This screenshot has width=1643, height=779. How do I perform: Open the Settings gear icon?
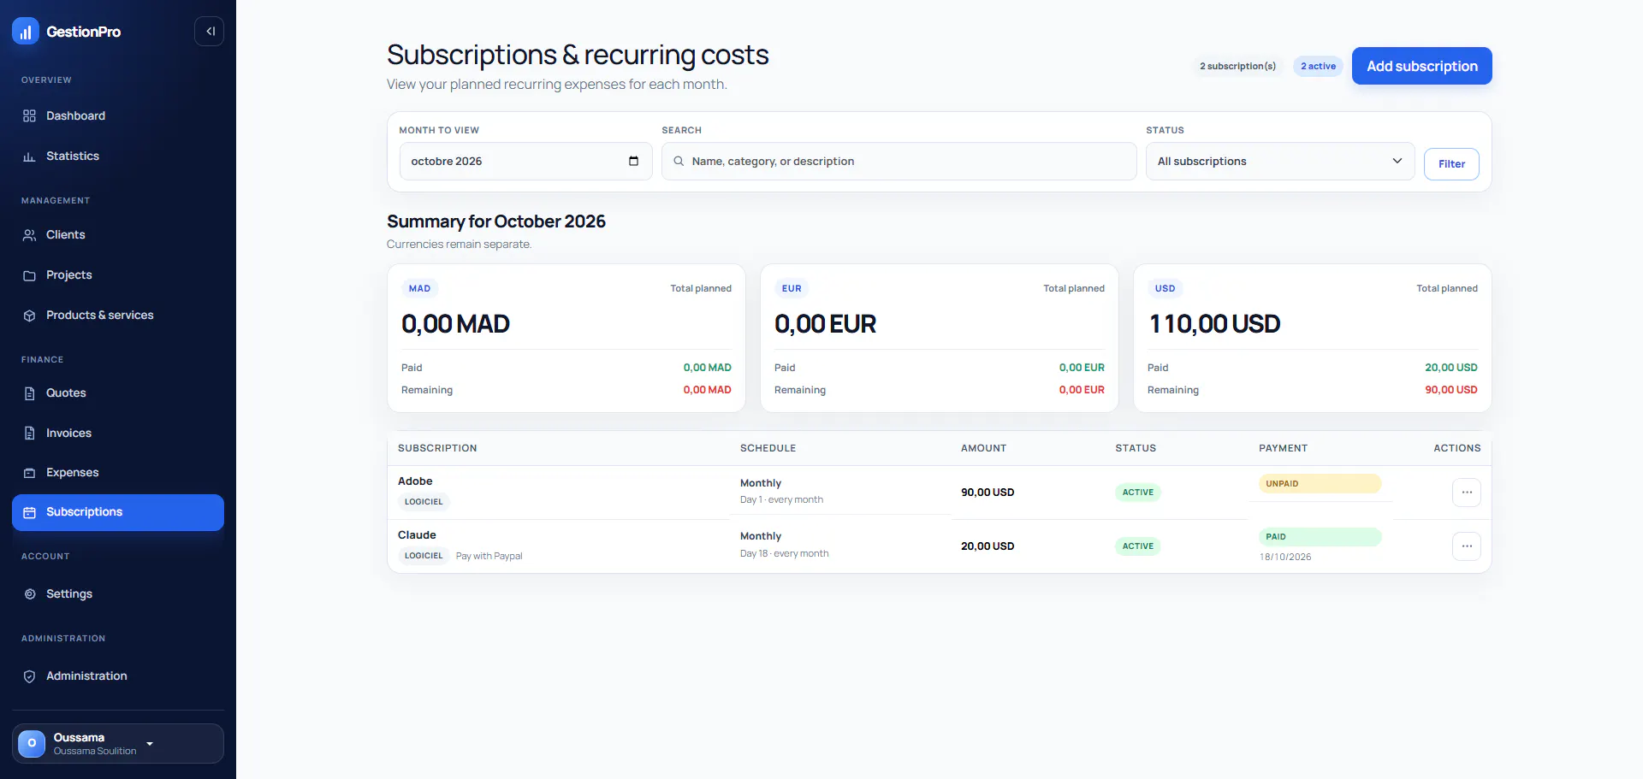pos(29,594)
